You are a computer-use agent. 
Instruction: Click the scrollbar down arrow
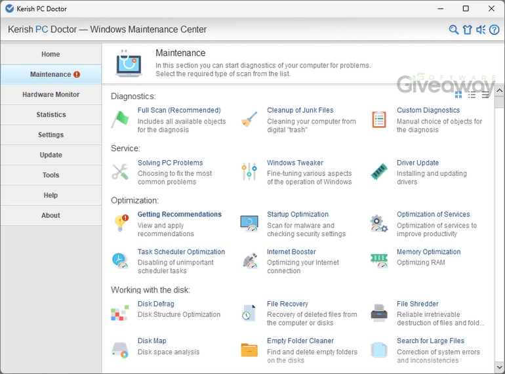coord(499,367)
